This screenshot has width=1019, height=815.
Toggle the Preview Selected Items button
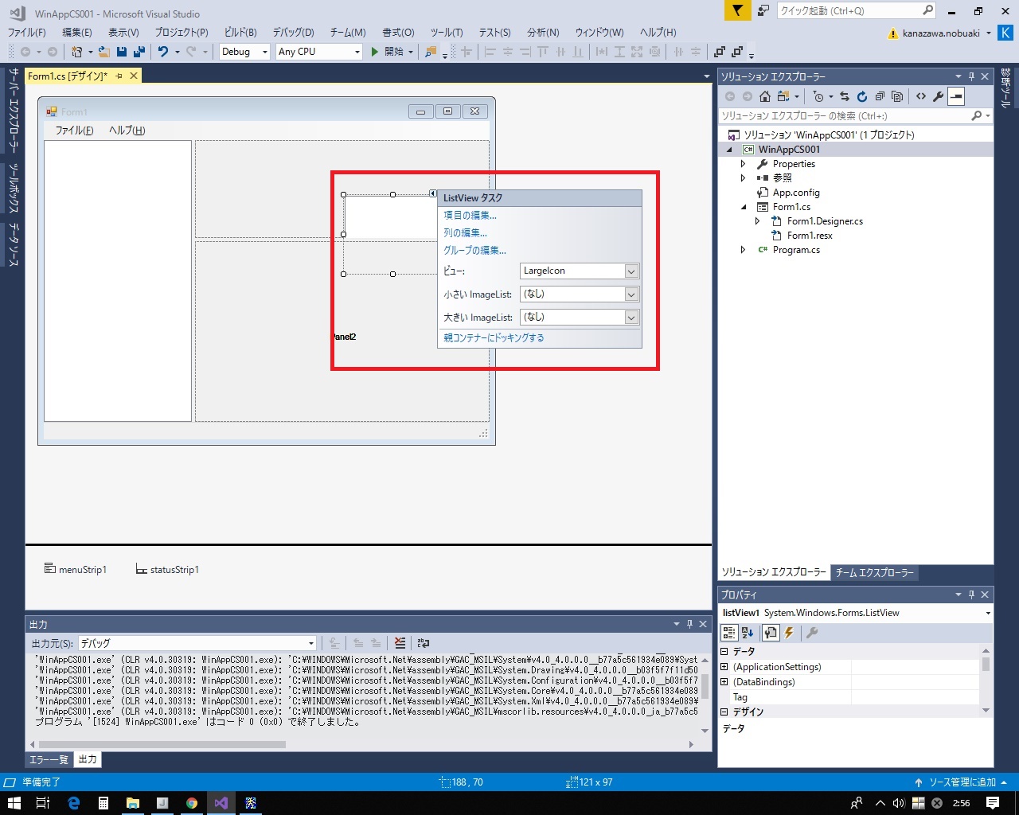click(x=956, y=96)
